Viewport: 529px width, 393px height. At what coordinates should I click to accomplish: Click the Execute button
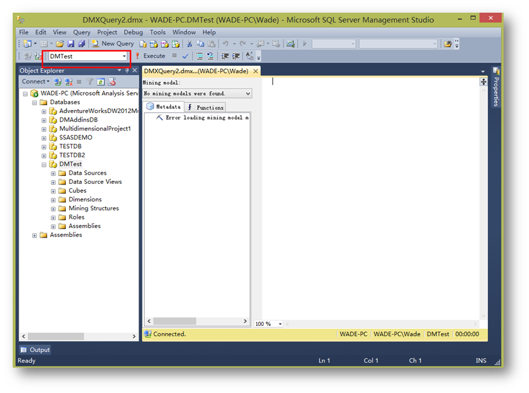click(x=150, y=56)
